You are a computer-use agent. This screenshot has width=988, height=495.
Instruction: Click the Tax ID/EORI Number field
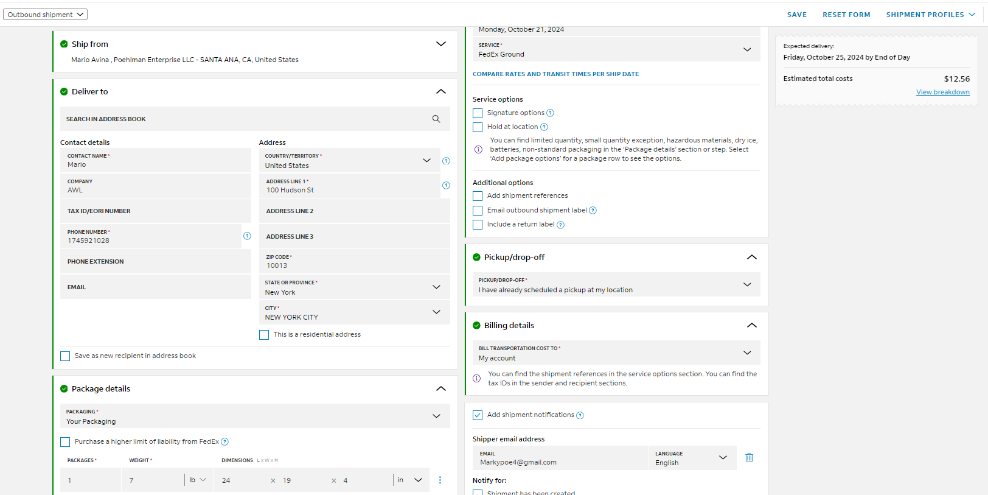tap(156, 211)
